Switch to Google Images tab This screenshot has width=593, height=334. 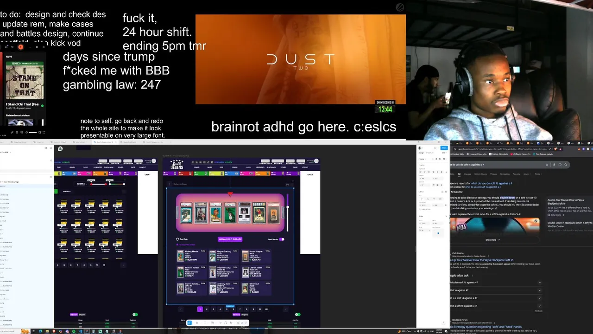pos(467,174)
